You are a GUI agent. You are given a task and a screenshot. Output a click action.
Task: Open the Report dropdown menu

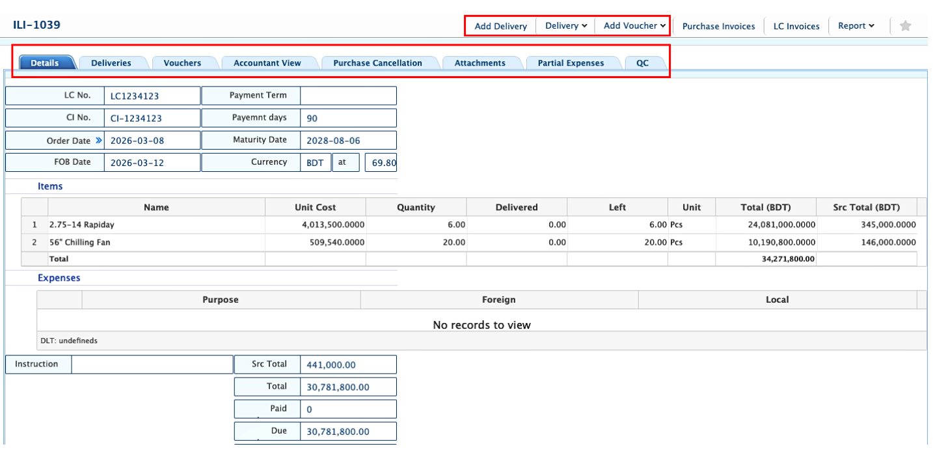click(856, 26)
